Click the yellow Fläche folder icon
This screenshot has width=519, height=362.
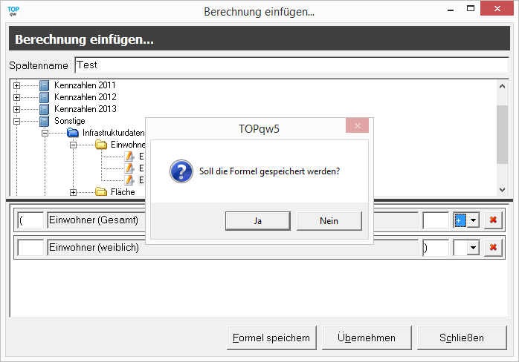click(101, 192)
